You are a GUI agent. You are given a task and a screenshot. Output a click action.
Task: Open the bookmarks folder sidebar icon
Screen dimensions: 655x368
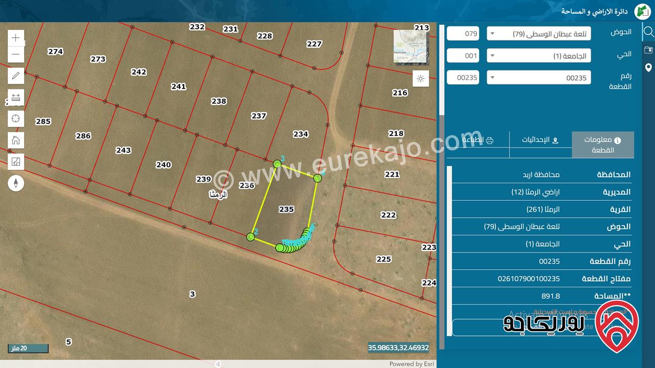pyautogui.click(x=648, y=50)
